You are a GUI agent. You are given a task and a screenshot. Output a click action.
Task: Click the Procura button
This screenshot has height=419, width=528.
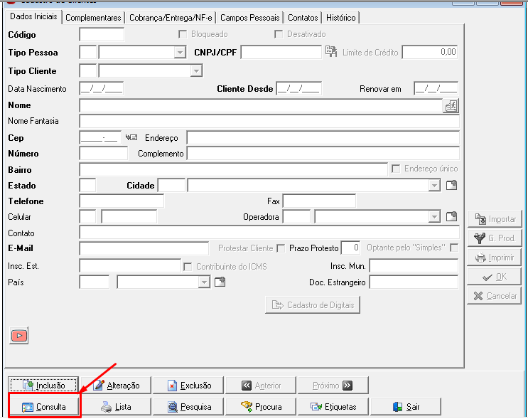click(261, 407)
